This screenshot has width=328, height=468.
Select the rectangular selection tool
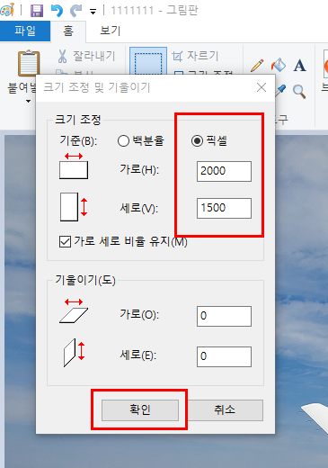[x=148, y=61]
